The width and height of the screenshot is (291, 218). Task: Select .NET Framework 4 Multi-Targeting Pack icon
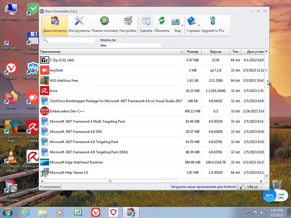pos(45,121)
